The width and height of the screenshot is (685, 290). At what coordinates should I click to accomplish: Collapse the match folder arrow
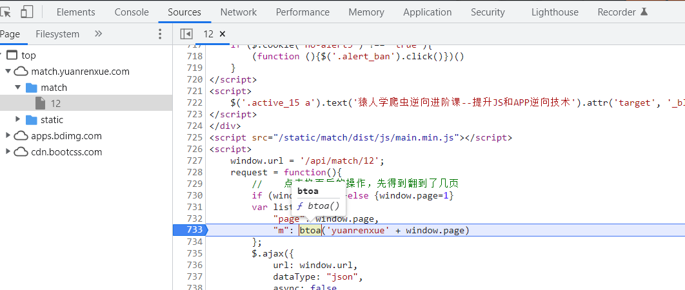pyautogui.click(x=18, y=88)
